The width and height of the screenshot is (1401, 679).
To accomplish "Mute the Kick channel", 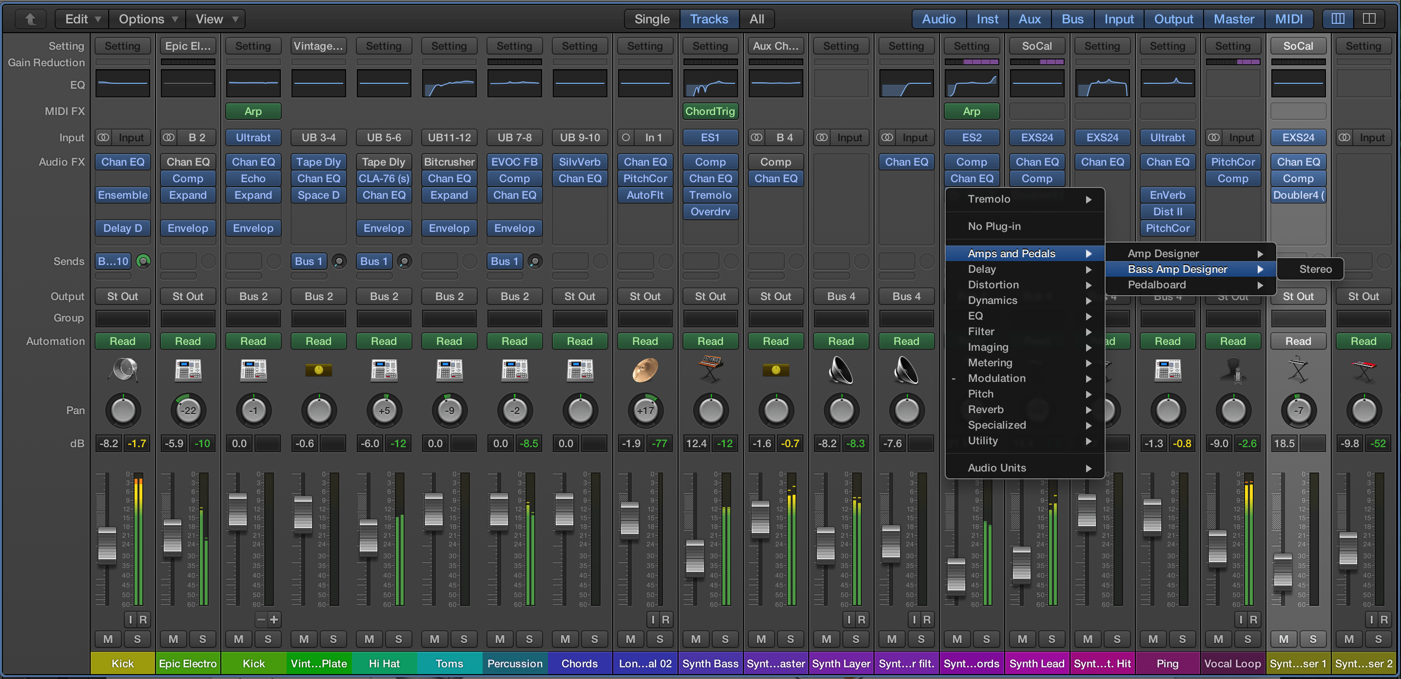I will (x=108, y=640).
